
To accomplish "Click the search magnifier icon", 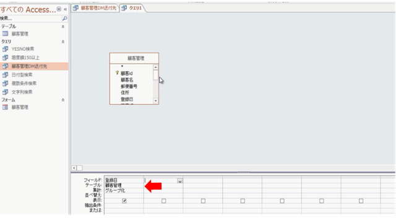I will coord(64,18).
